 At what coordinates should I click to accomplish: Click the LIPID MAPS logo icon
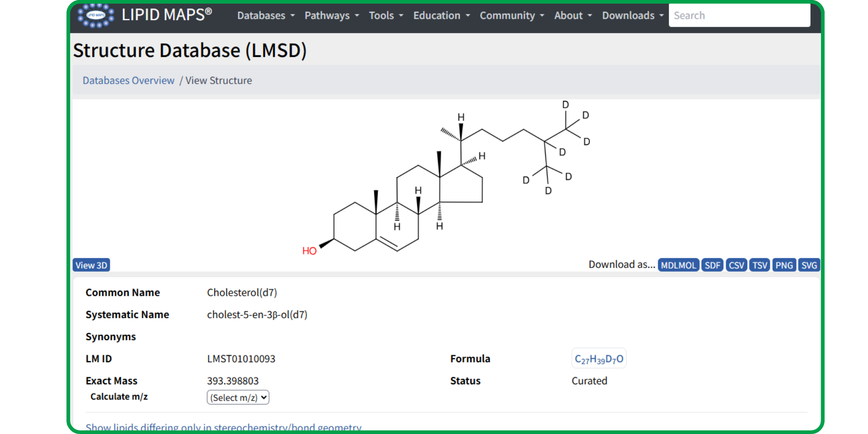click(95, 15)
